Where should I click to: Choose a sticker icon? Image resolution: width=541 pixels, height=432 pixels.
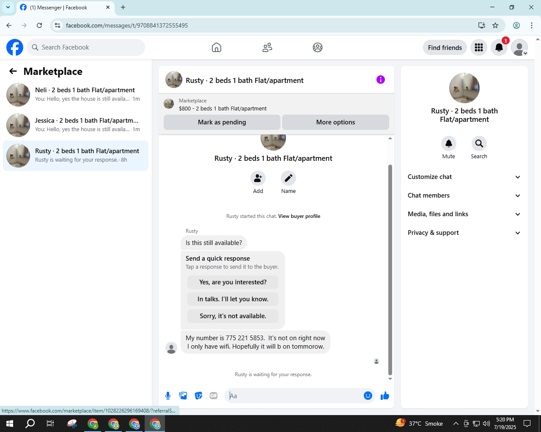tap(198, 396)
